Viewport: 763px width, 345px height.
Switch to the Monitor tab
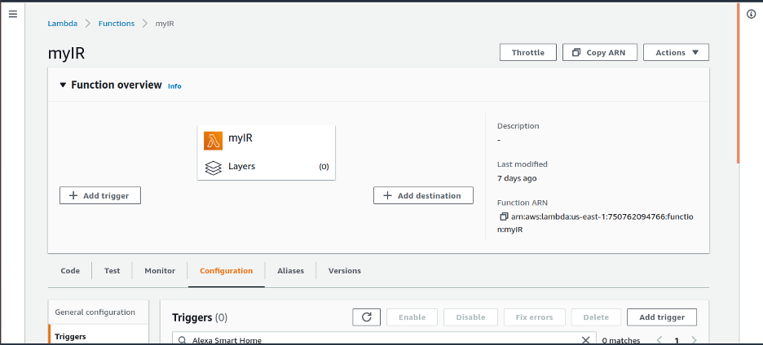click(160, 271)
